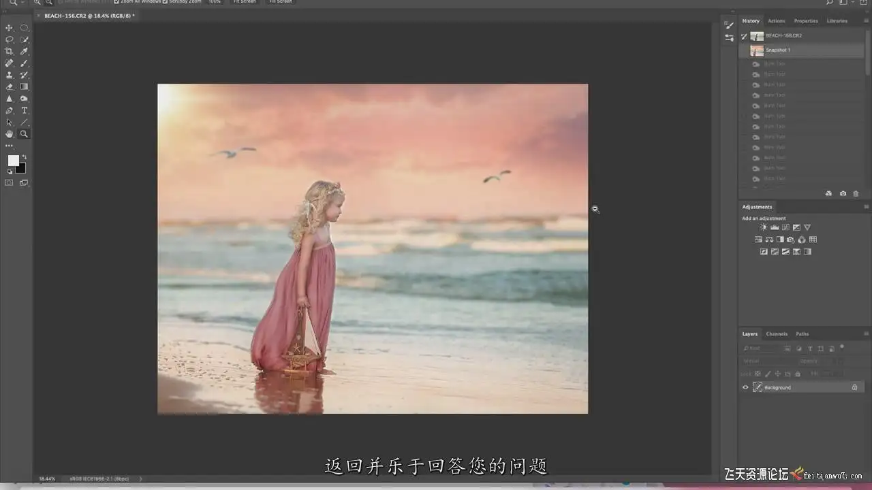
Task: Select the Hand tool
Action: (x=10, y=134)
